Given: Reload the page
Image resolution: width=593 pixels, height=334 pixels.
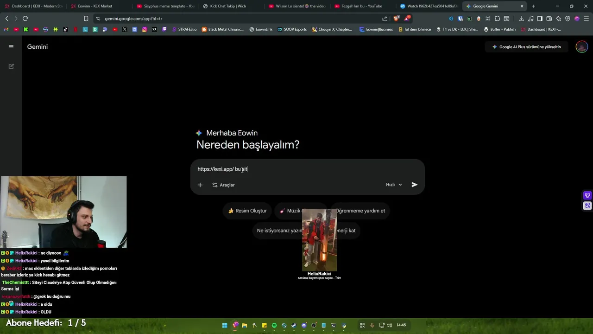Looking at the screenshot, I should coord(25,19).
